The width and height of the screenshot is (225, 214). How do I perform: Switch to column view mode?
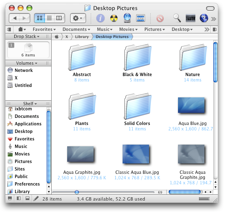click(x=59, y=18)
